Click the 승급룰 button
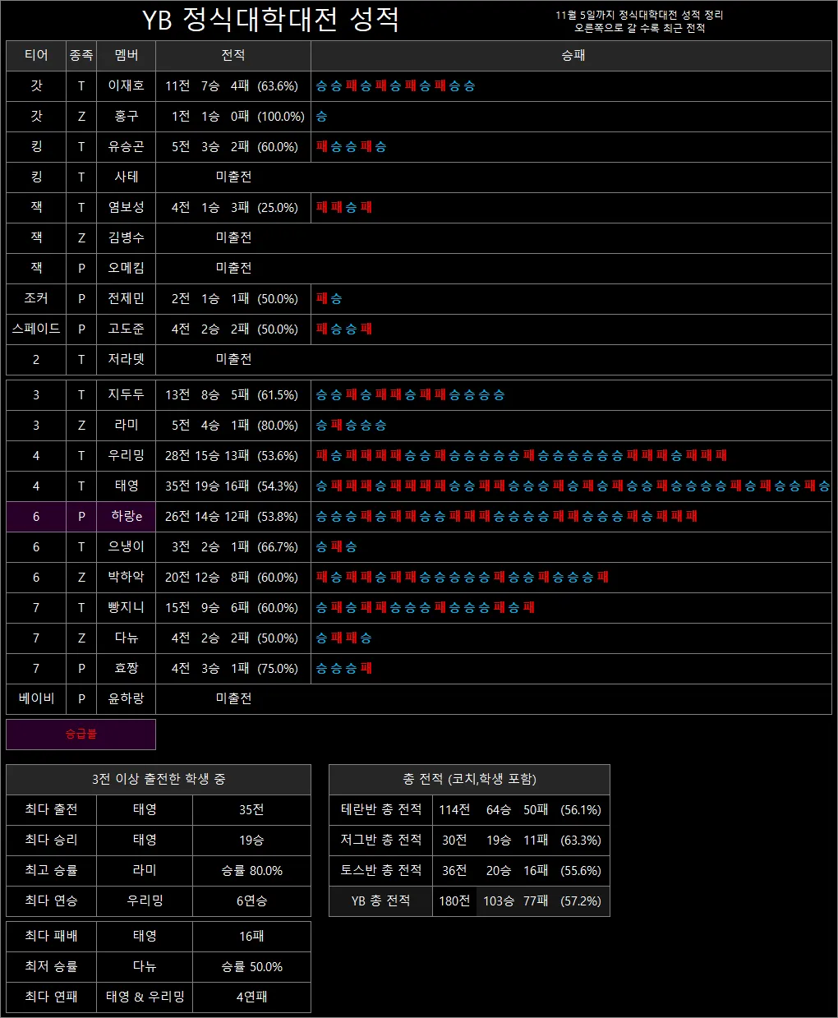 point(80,734)
